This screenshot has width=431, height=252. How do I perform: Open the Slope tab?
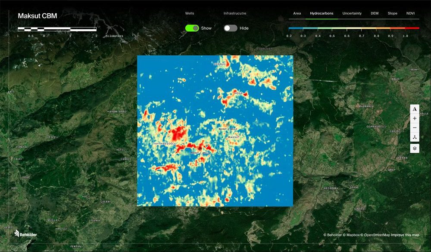click(392, 13)
